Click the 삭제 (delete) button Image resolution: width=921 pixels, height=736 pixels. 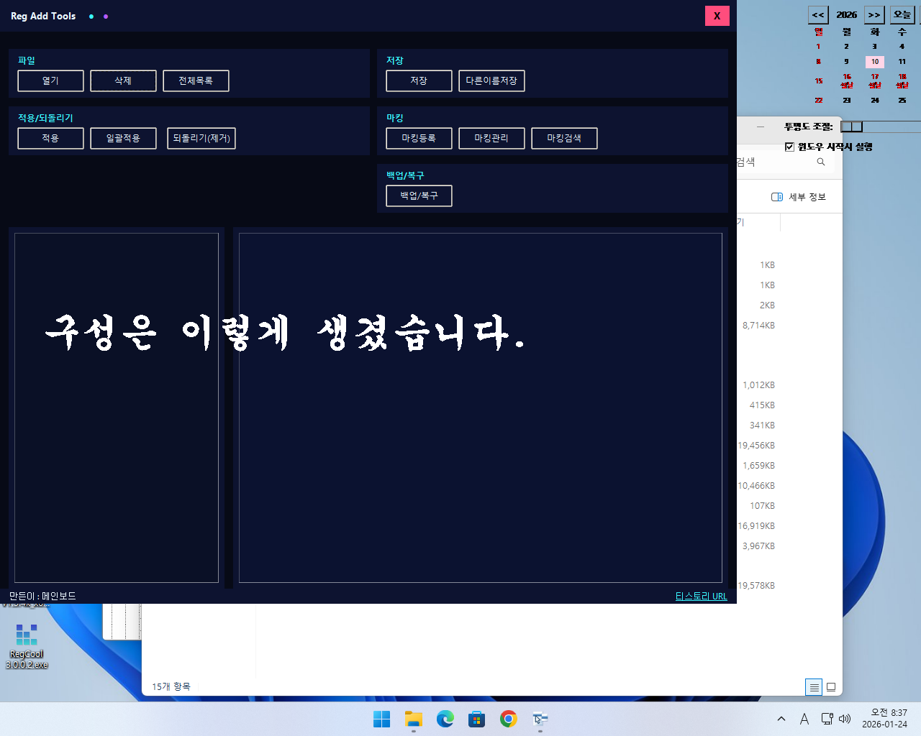pyautogui.click(x=123, y=80)
